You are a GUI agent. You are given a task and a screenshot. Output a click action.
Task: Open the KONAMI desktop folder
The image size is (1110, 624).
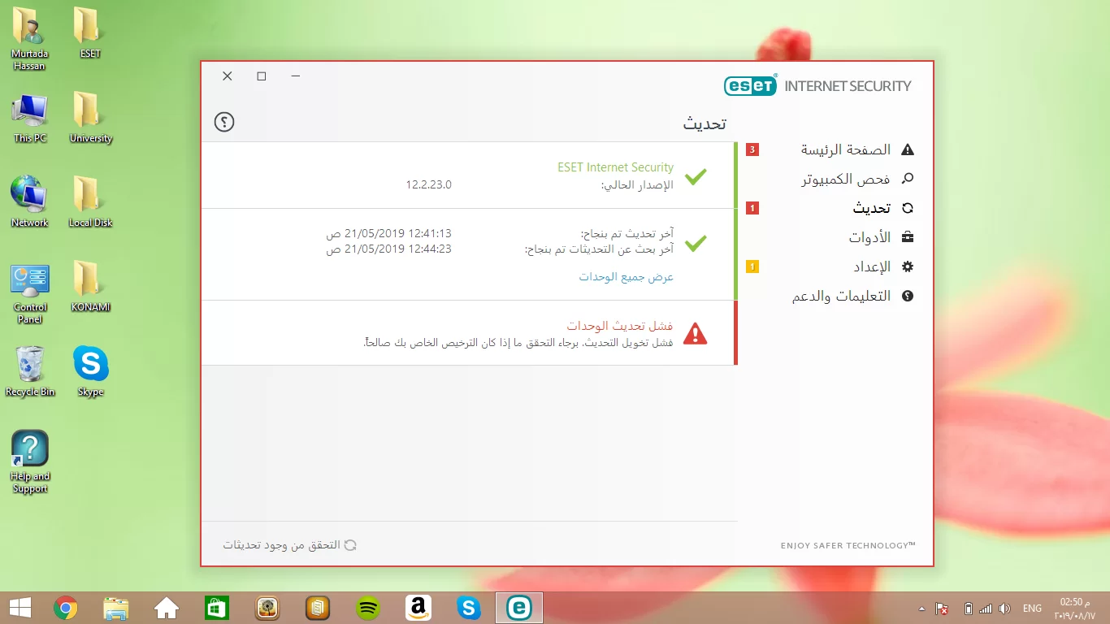(90, 287)
